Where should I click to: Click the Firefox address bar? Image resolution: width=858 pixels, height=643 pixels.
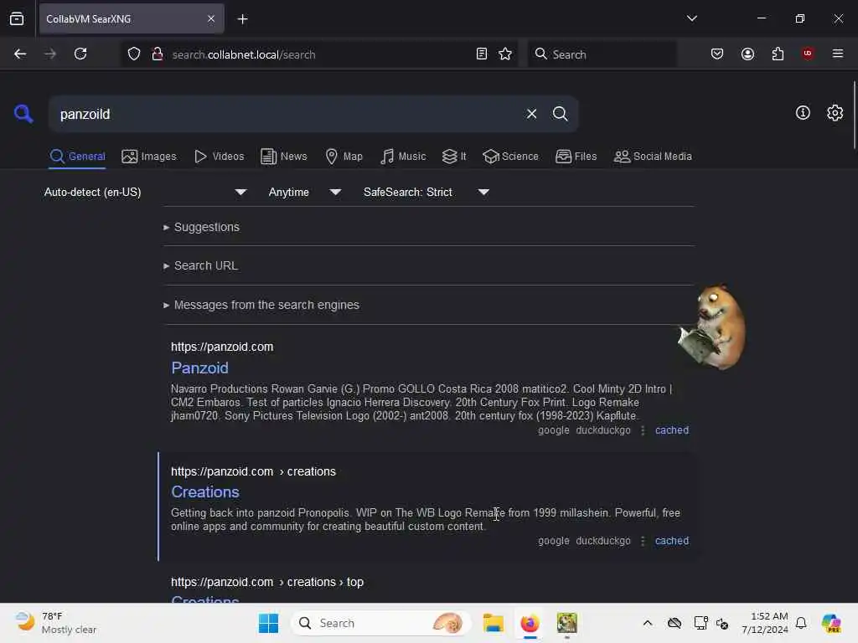pyautogui.click(x=319, y=54)
